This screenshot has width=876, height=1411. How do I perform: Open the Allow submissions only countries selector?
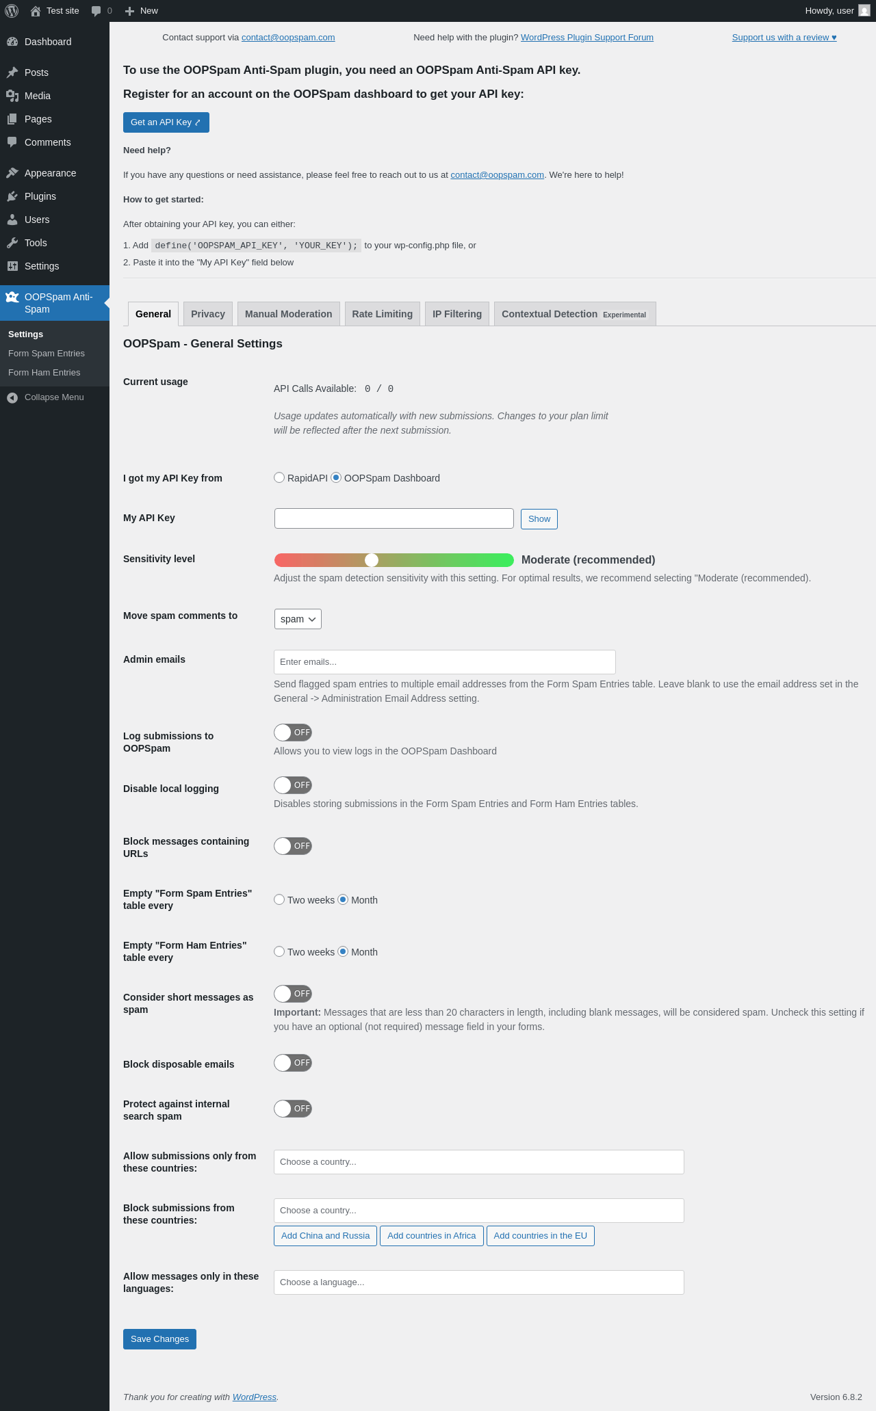coord(479,1162)
